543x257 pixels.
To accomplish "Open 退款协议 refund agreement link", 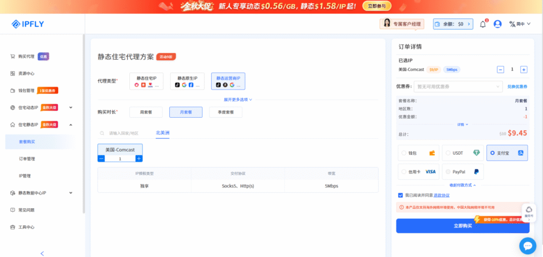I will [x=442, y=196].
